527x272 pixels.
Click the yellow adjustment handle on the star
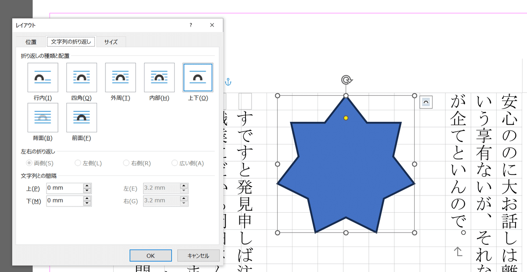coord(346,118)
